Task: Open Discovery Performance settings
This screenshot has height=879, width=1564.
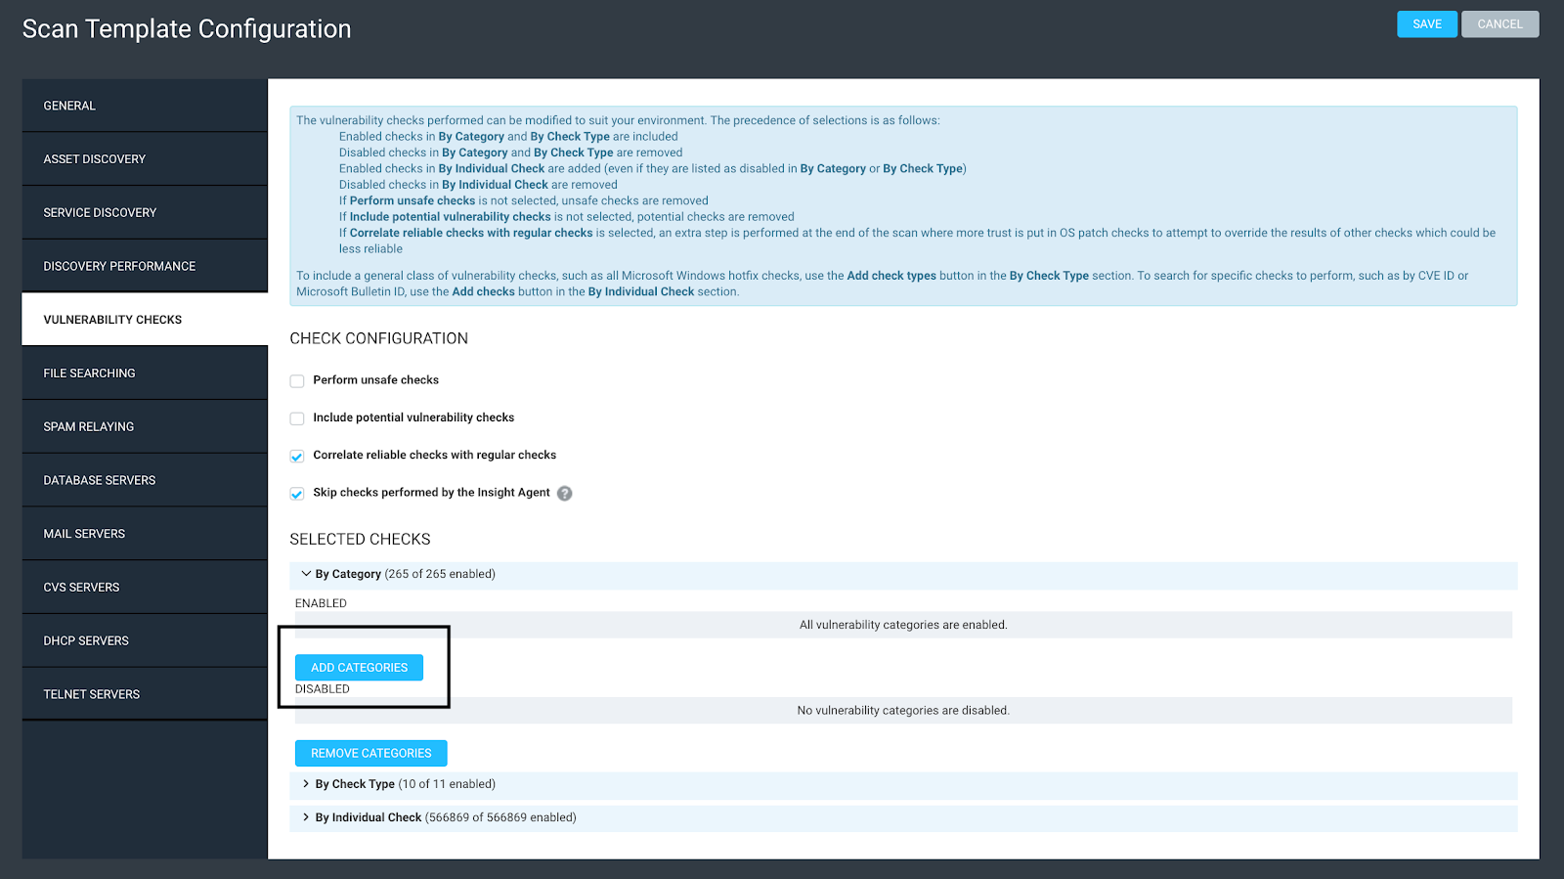Action: 145,266
